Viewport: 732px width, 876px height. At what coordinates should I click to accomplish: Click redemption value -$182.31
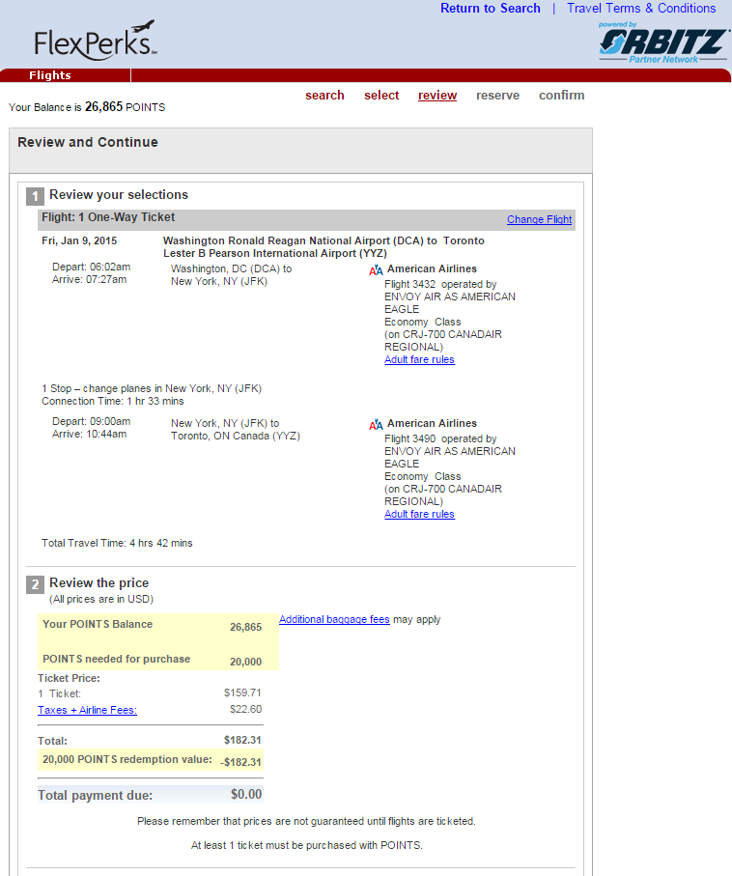tap(240, 763)
